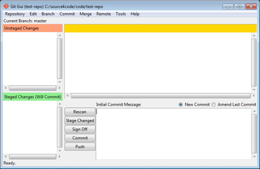Click the Push button
The image size is (260, 169).
point(80,147)
